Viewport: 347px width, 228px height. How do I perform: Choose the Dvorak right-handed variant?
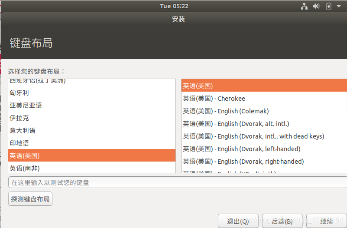[264, 162]
